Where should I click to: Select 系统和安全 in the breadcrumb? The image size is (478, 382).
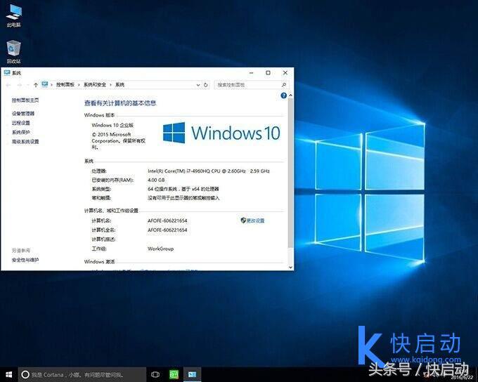coord(95,85)
